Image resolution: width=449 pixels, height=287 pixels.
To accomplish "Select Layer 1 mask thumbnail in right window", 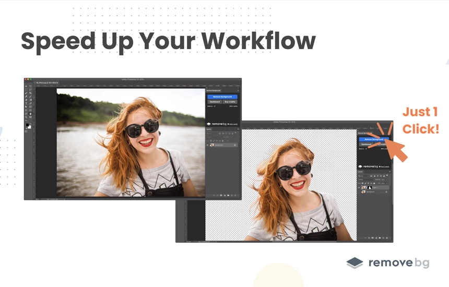I will coord(370,188).
